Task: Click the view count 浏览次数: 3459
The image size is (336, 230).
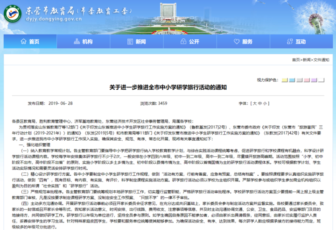Action: (x=154, y=103)
